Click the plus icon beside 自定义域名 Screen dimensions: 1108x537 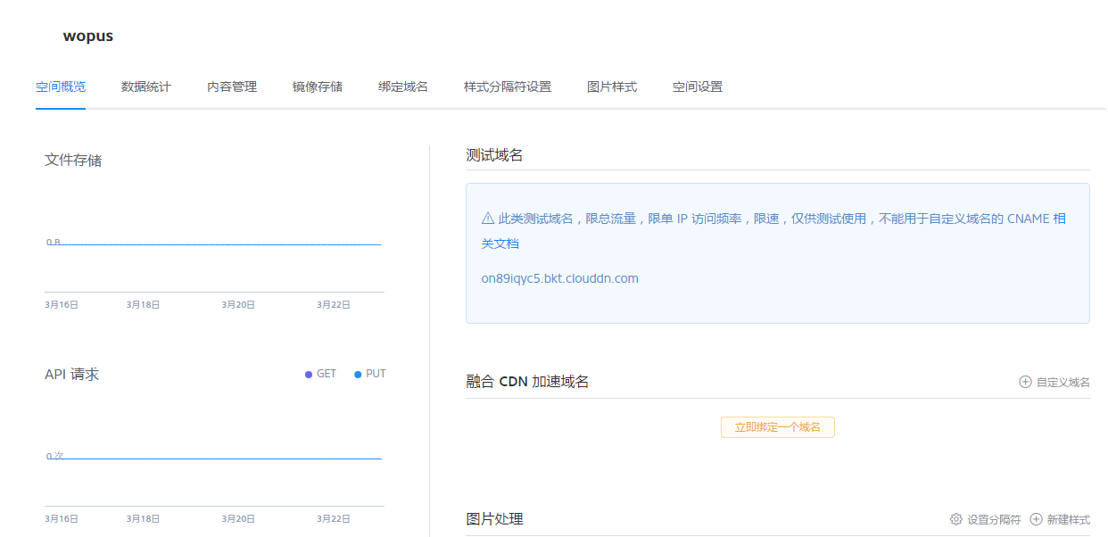point(1025,382)
